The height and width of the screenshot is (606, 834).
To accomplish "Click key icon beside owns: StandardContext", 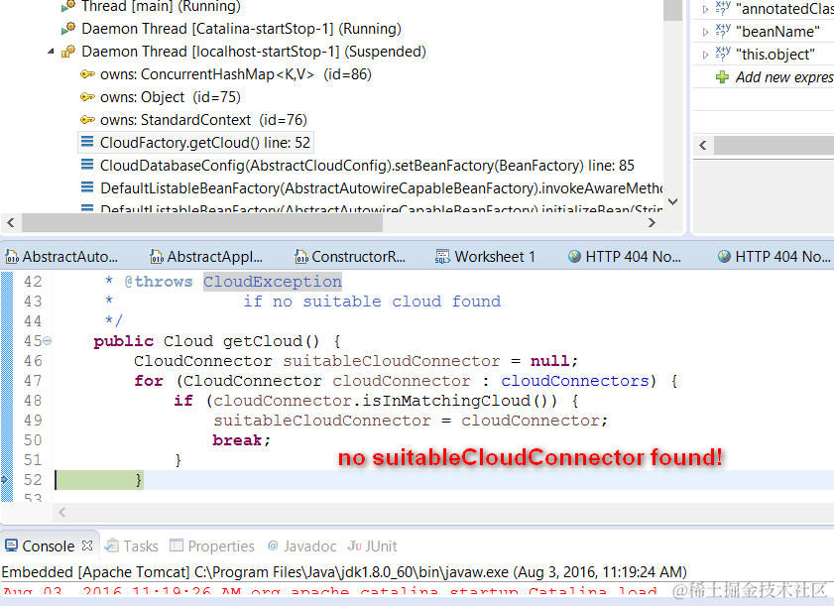I will 87,120.
